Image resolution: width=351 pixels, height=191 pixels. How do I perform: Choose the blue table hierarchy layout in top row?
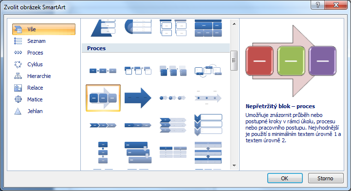[208, 28]
